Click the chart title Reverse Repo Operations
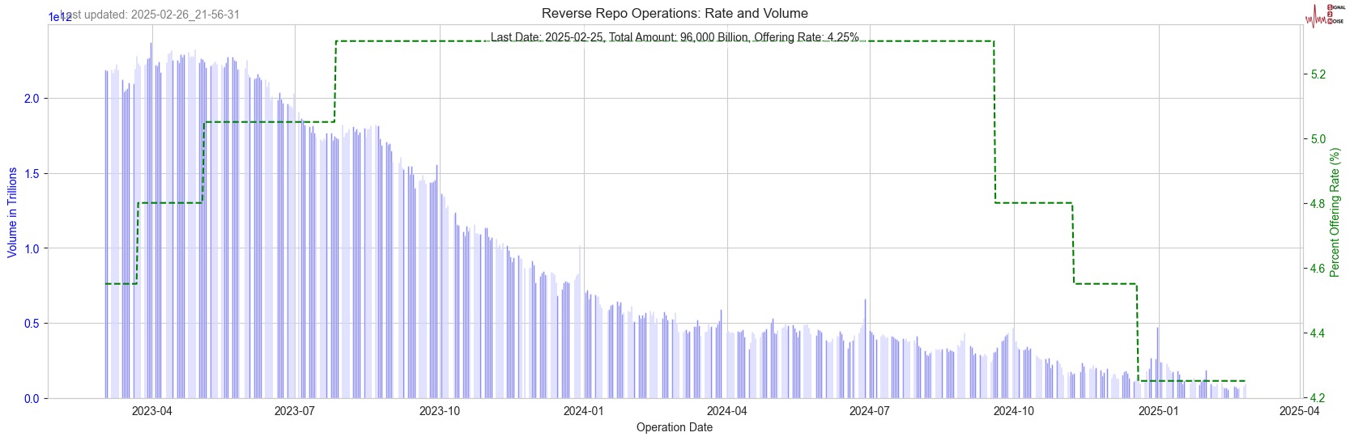The image size is (1350, 441). 674,13
